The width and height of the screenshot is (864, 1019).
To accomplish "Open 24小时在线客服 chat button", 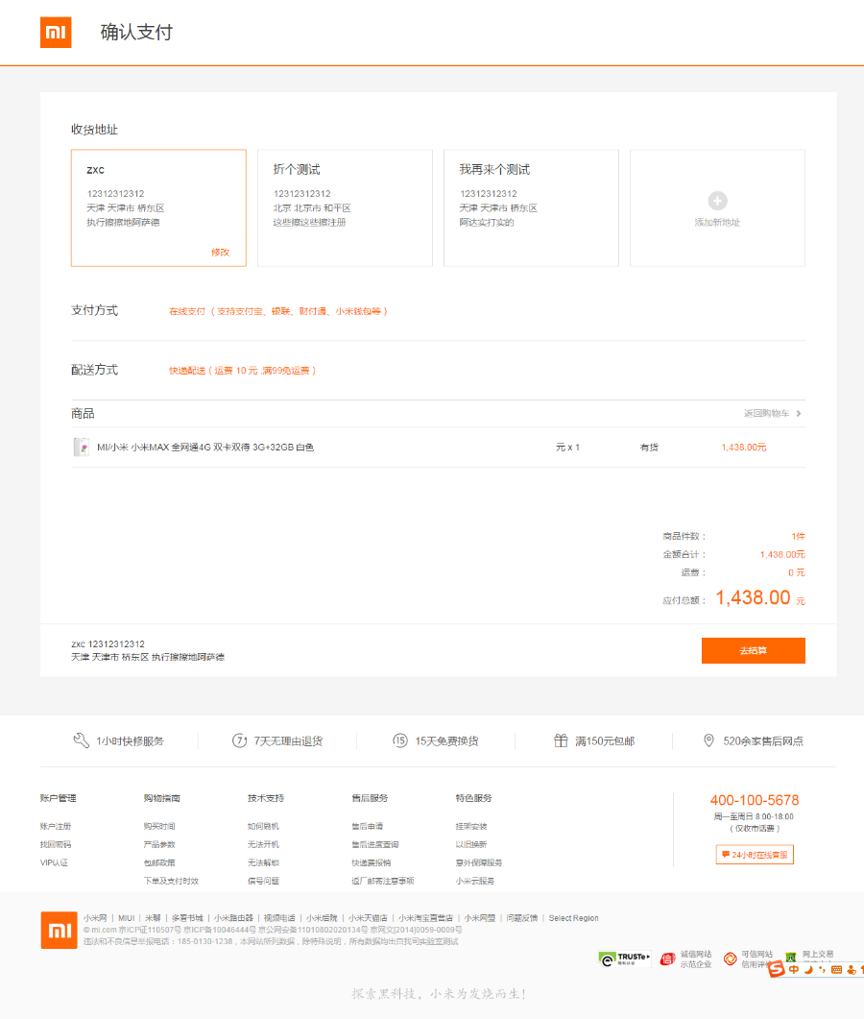I will pyautogui.click(x=755, y=855).
